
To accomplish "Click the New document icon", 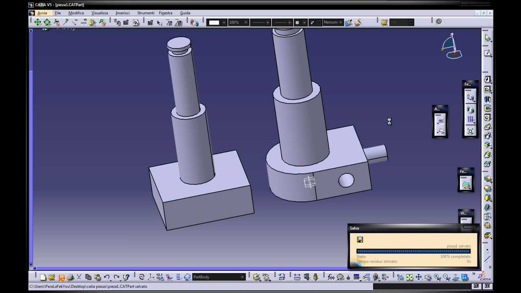I will (43, 277).
